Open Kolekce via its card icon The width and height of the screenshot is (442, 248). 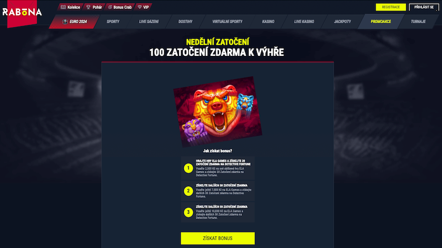point(63,7)
